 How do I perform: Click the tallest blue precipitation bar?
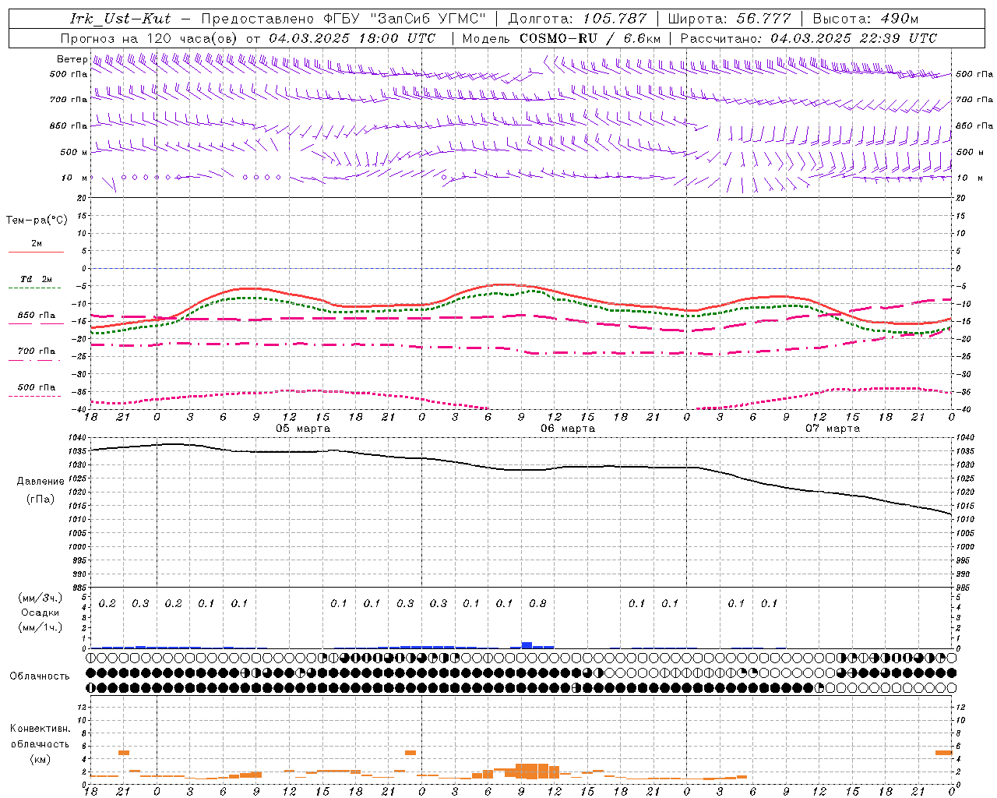(527, 645)
